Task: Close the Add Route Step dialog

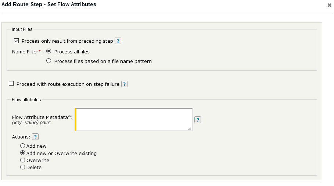Action: [x=330, y=5]
